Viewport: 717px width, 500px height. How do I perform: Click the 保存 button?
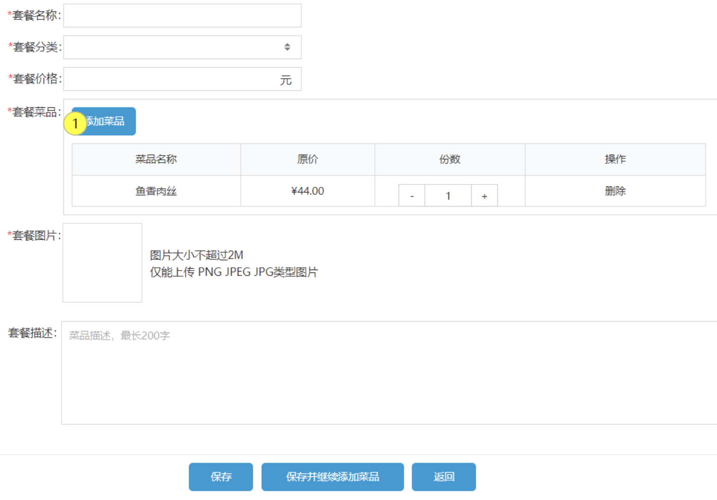(x=221, y=477)
